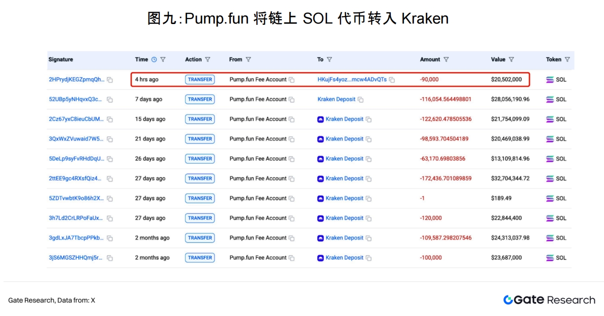Click value $32,704,344.72

coord(510,178)
